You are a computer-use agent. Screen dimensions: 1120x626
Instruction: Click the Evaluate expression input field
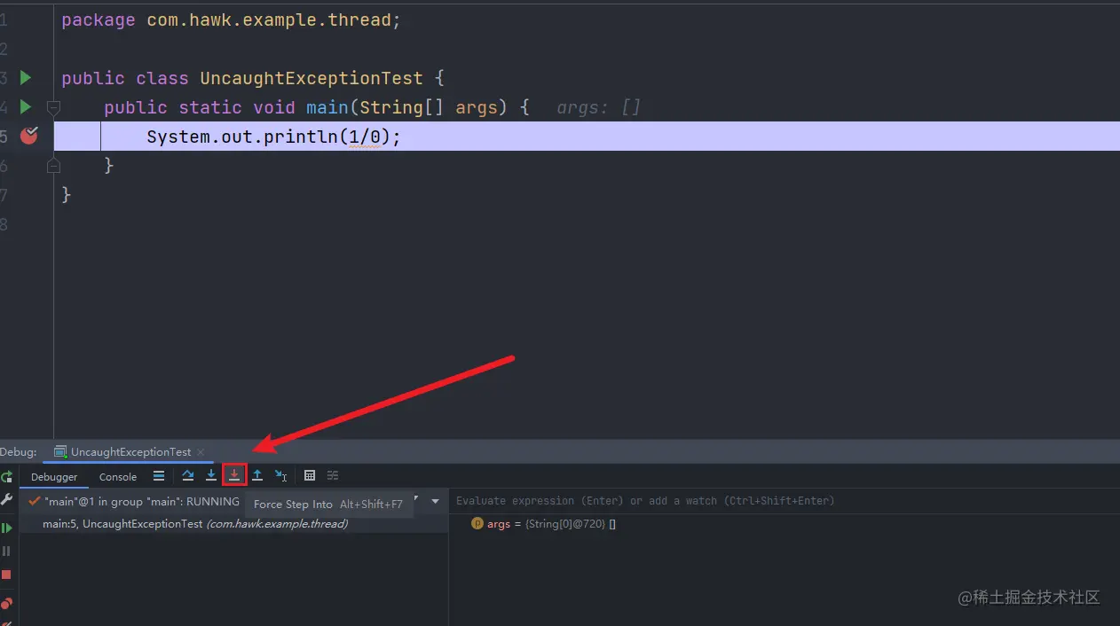coord(785,501)
